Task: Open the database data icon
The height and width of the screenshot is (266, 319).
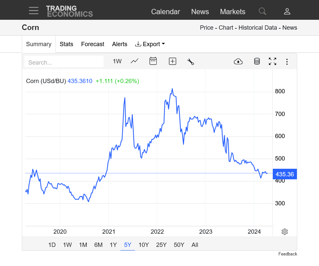Action: 257,61
